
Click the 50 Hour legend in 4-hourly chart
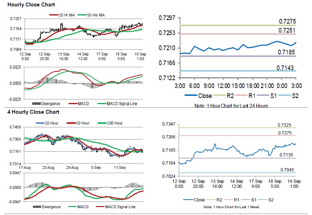pos(78,123)
